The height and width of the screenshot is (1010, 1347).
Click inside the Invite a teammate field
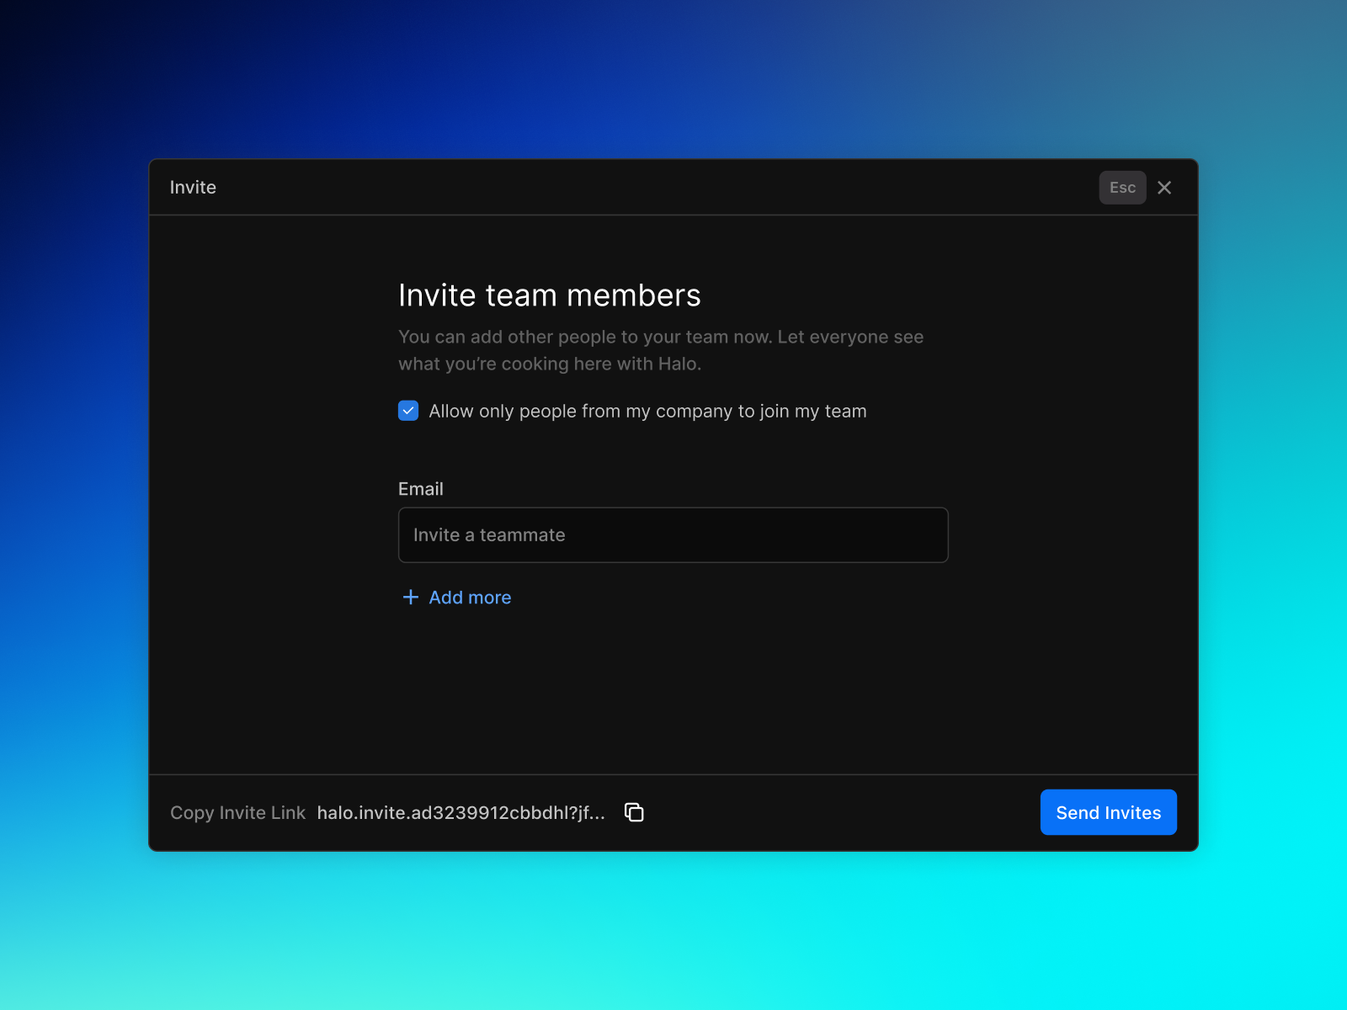click(673, 534)
